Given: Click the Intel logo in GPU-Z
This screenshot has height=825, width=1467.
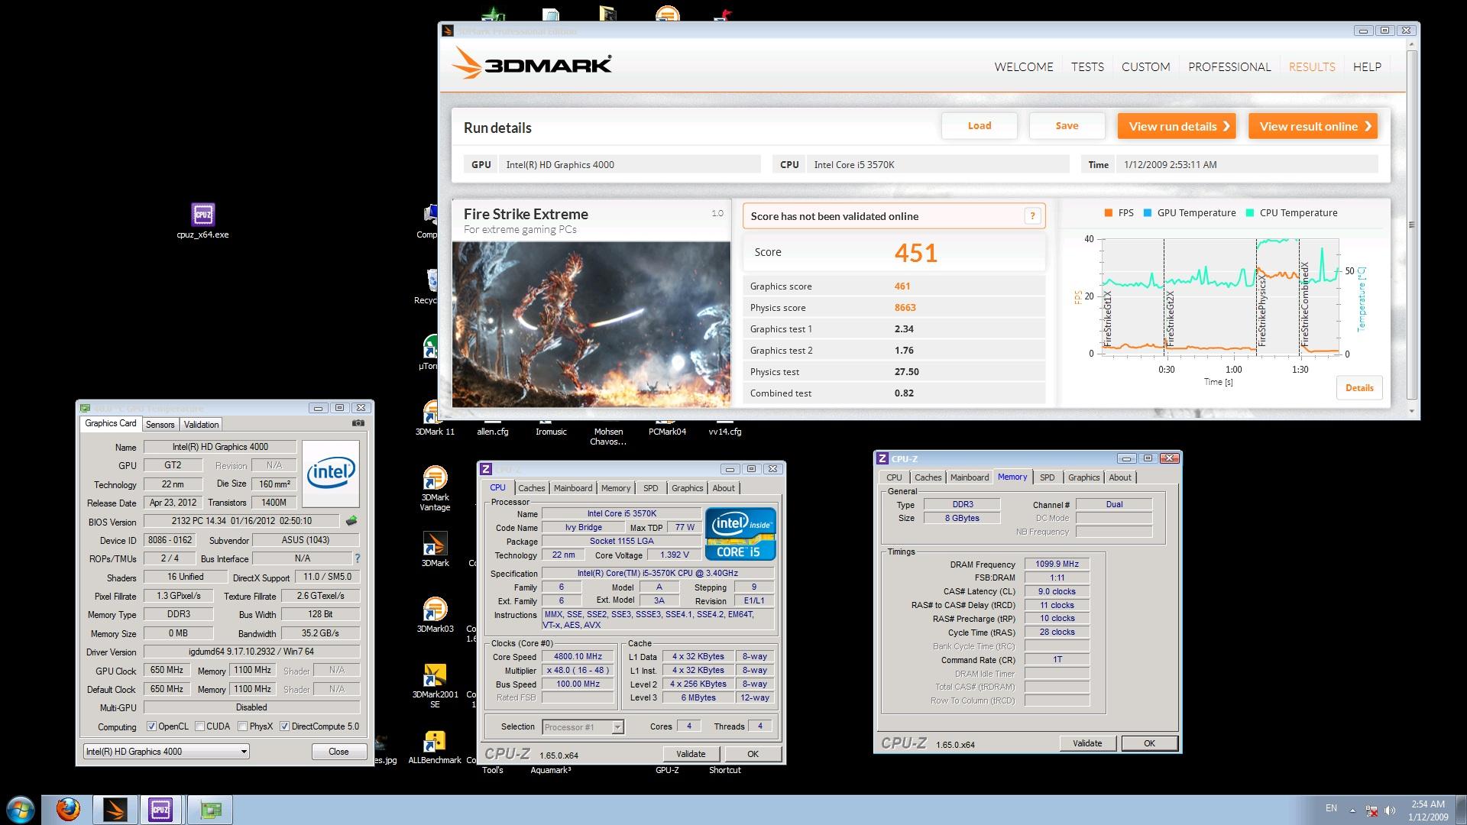Looking at the screenshot, I should 331,474.
